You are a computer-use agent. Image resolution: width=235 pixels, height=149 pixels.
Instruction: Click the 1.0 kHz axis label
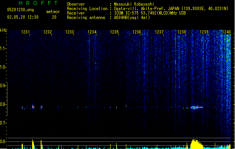3,67
